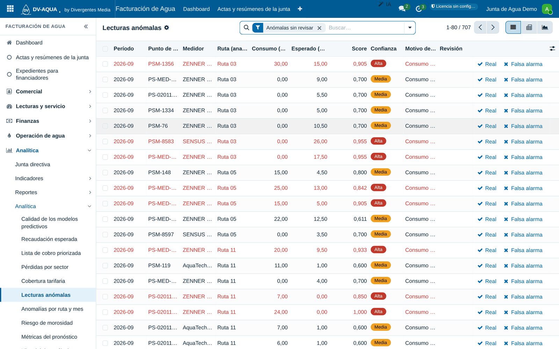559x349 pixels.
Task: Go to previous page of records
Action: coord(480,28)
